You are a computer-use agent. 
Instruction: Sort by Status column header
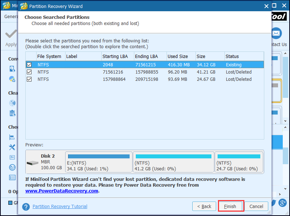coord(244,56)
